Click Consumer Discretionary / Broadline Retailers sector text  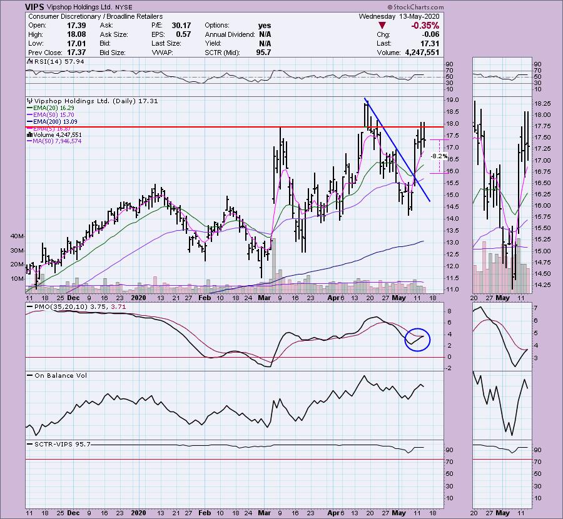click(96, 16)
